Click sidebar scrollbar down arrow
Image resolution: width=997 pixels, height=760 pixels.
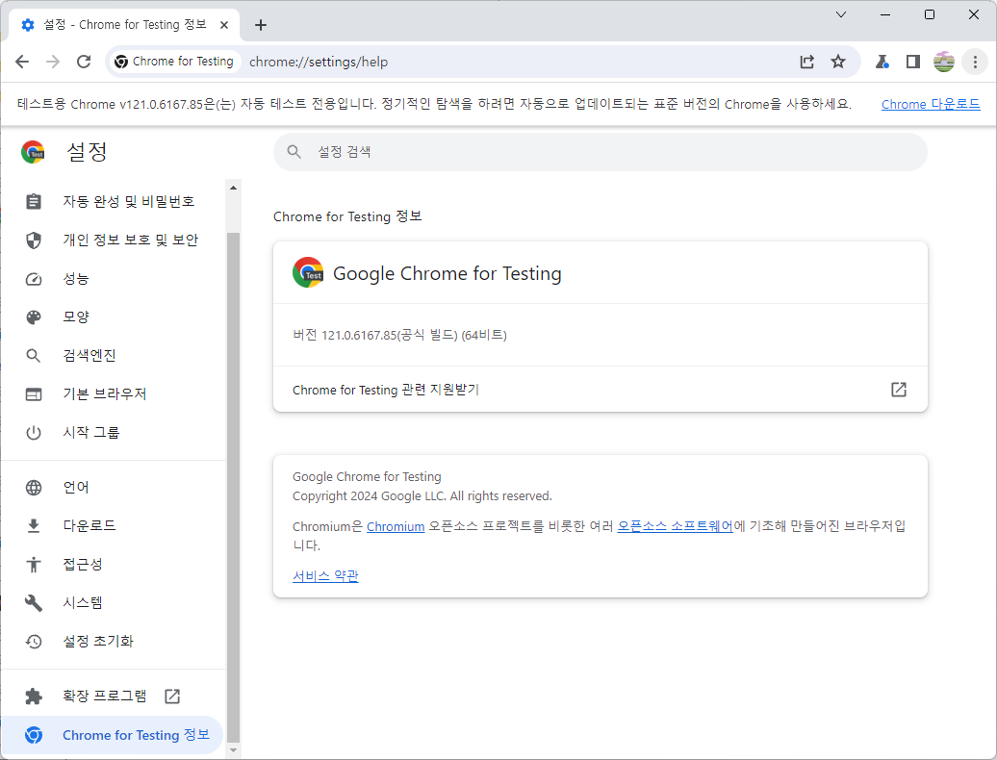(233, 750)
